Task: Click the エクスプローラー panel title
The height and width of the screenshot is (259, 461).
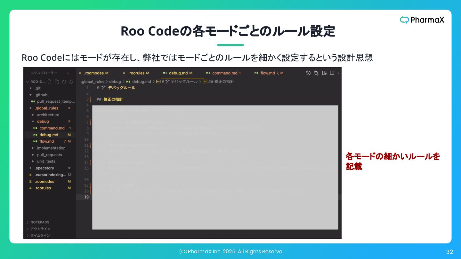Action: pyautogui.click(x=44, y=73)
